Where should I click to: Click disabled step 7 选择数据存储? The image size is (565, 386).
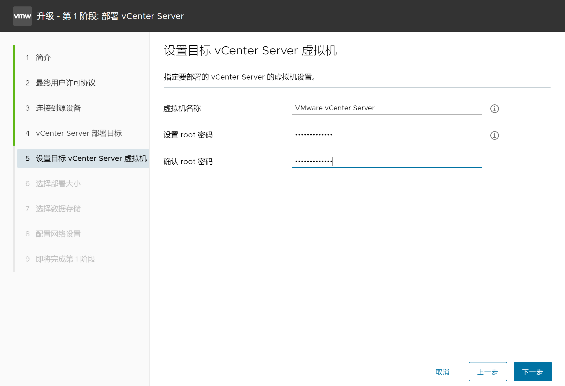coord(53,209)
